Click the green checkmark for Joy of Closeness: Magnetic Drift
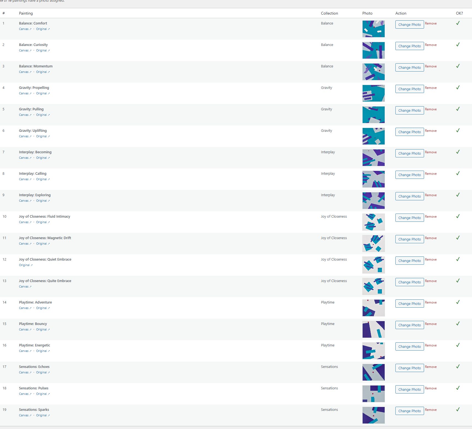This screenshot has height=429, width=472. (x=458, y=237)
